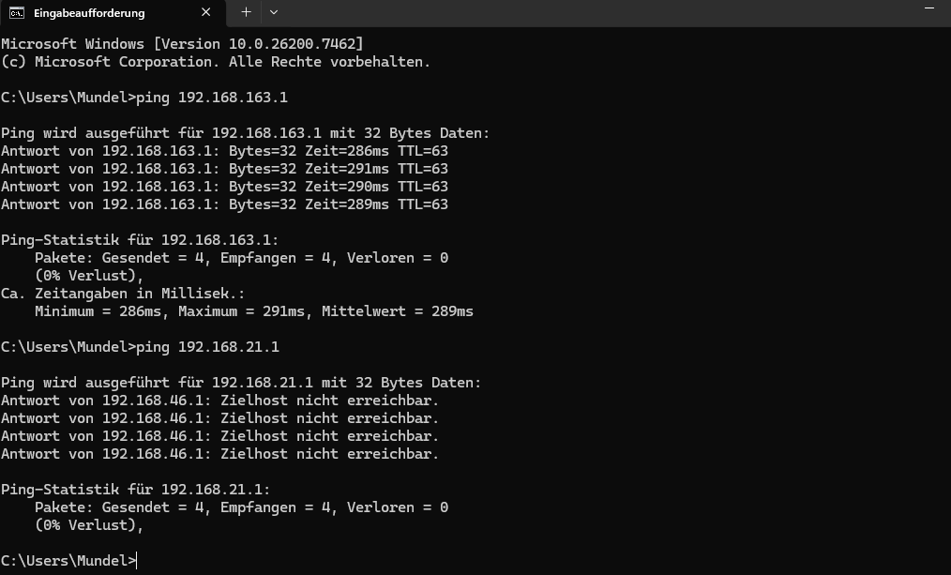
Task: Click the Microsoft Windows version line
Action: (x=182, y=44)
